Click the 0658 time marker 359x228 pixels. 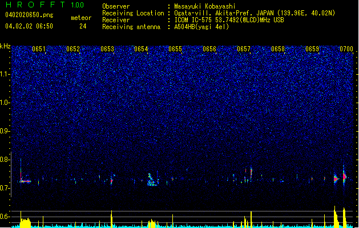click(278, 49)
